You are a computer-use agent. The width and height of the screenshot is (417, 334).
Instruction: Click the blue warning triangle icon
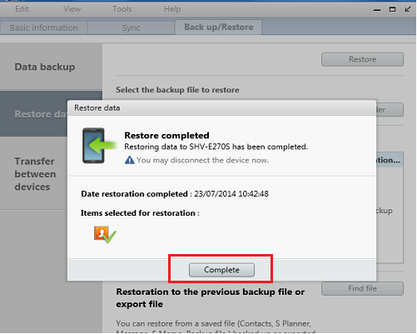pyautogui.click(x=130, y=160)
